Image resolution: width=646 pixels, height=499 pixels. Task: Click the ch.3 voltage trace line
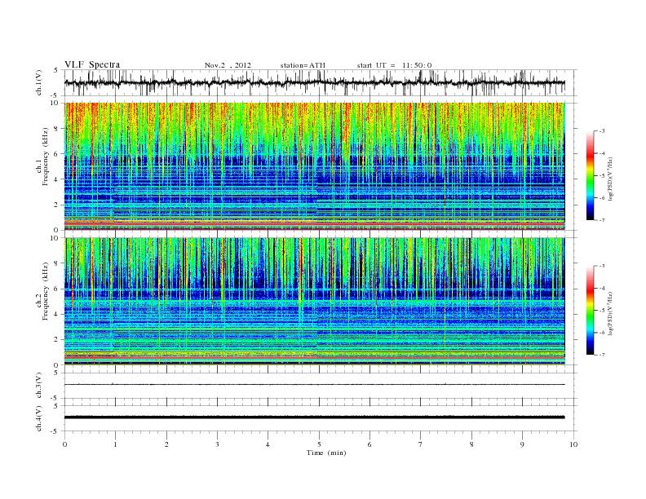point(314,385)
